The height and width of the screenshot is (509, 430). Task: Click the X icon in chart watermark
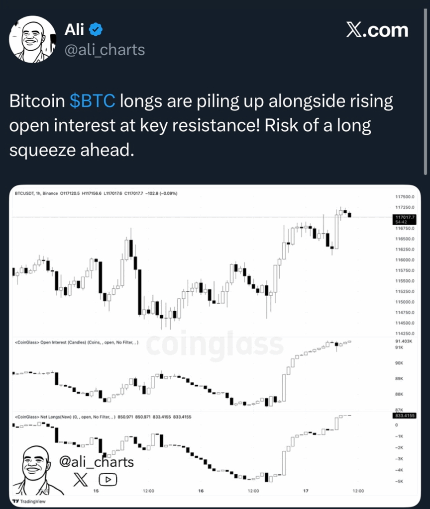pyautogui.click(x=81, y=480)
